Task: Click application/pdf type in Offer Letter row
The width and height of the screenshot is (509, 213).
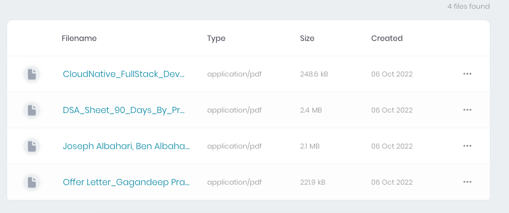Action: point(235,182)
